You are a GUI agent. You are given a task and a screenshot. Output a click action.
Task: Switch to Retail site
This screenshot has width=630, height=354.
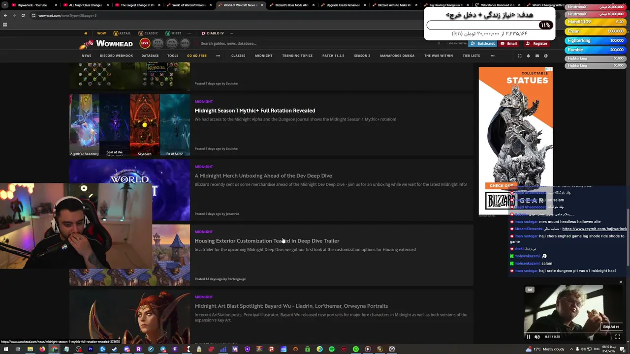[x=122, y=33]
